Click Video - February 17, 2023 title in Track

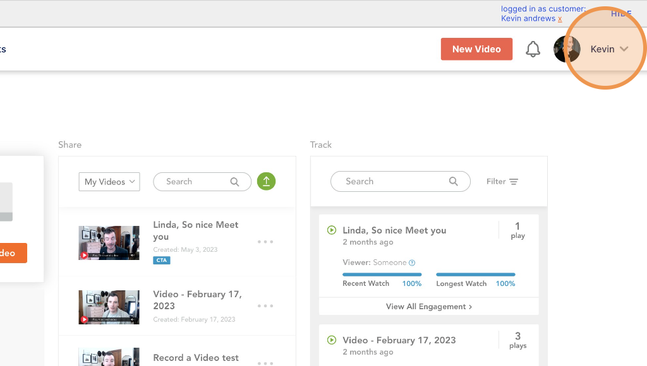[x=399, y=340]
